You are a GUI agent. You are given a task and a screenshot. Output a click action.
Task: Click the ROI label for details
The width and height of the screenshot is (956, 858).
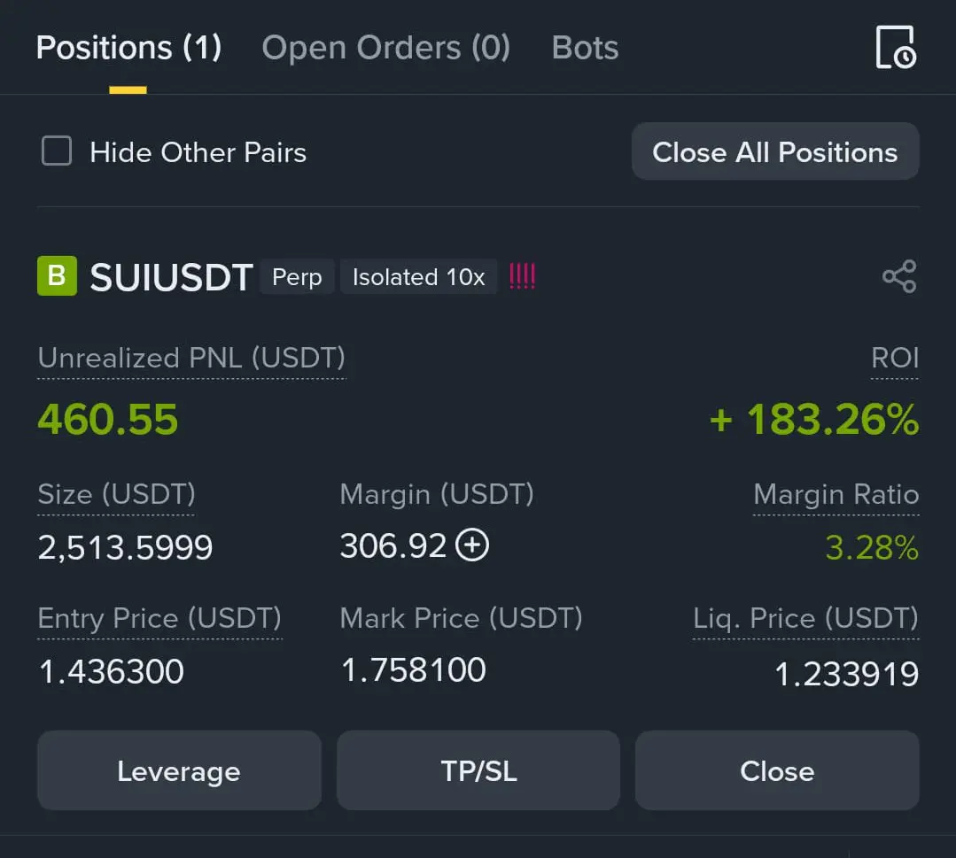[895, 359]
